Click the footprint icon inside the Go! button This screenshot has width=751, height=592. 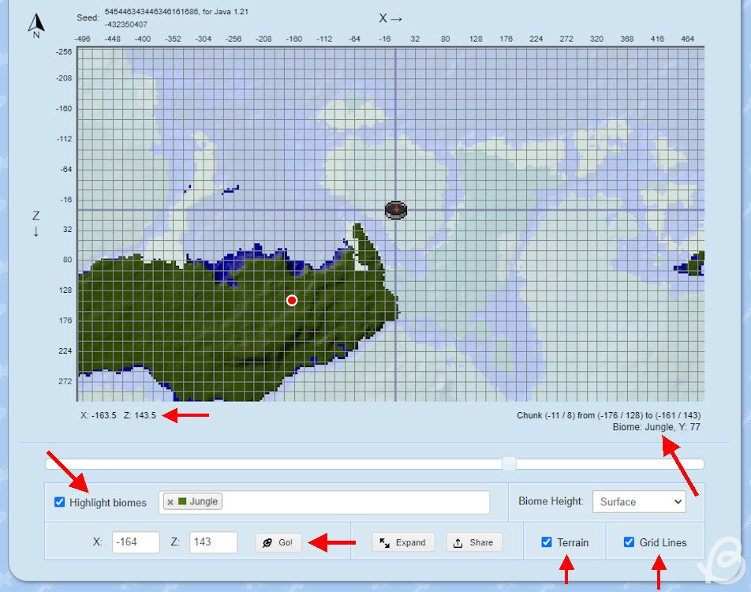pos(267,542)
